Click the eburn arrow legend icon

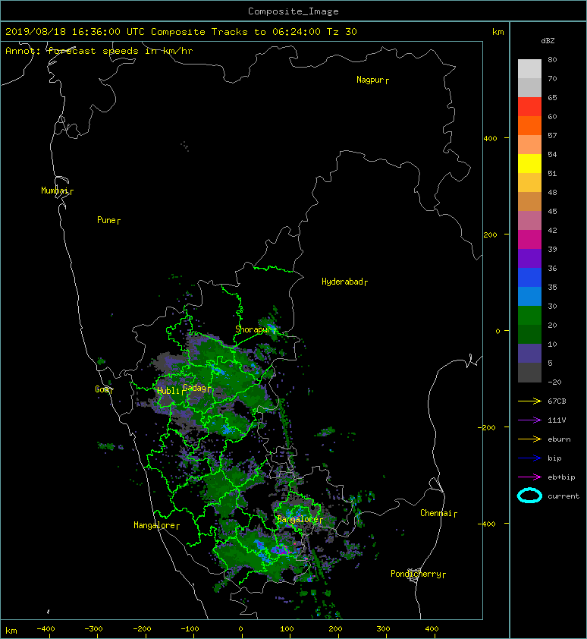tap(529, 439)
